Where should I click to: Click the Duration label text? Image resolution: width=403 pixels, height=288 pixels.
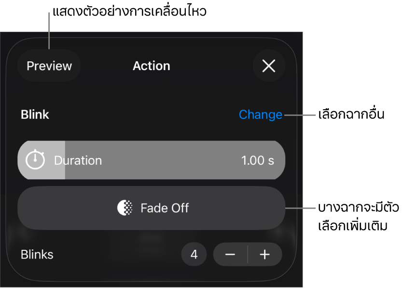coord(78,160)
